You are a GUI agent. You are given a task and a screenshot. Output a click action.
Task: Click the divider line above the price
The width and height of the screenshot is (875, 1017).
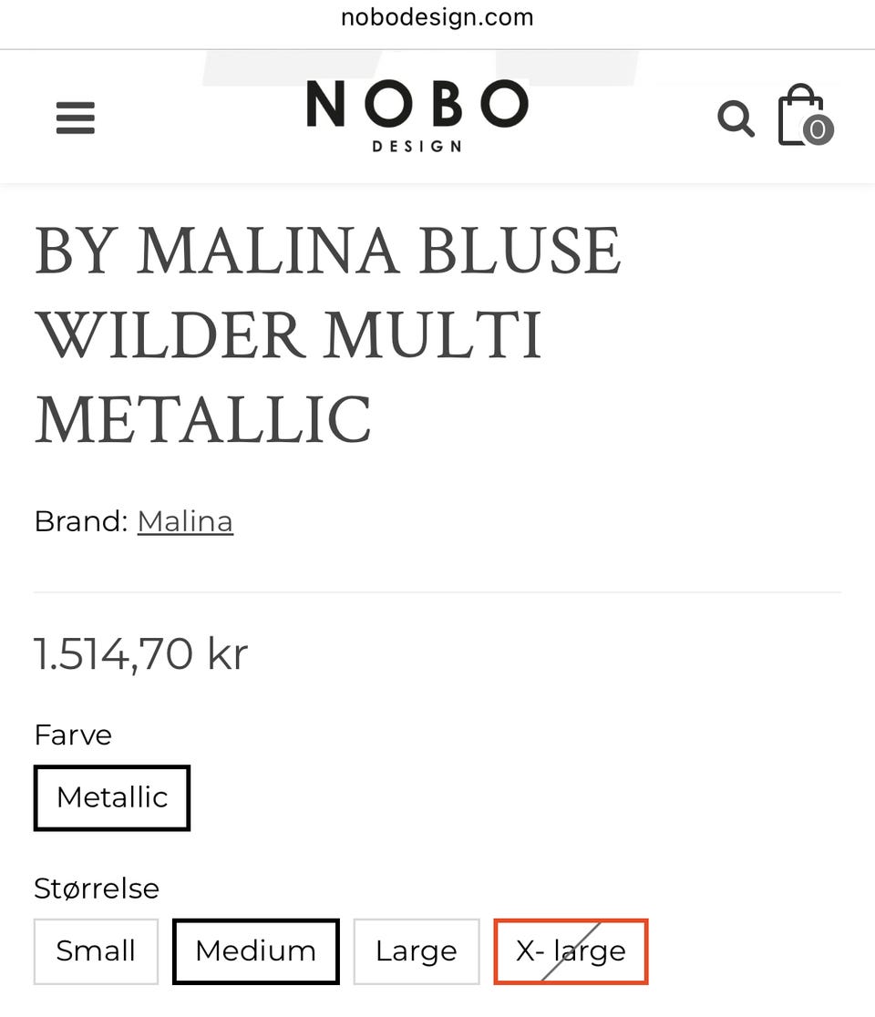coord(437,592)
